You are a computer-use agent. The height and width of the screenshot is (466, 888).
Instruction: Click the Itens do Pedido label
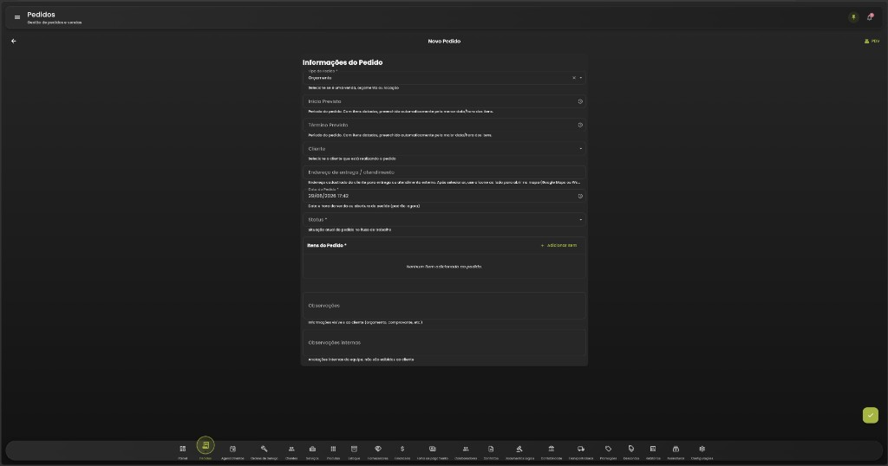click(326, 245)
